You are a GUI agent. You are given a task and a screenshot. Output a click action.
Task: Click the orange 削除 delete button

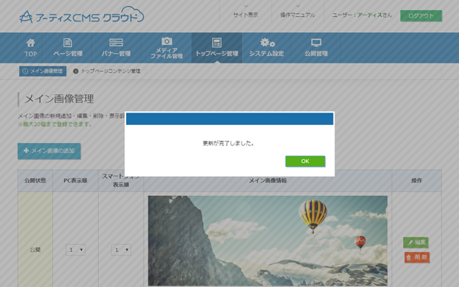tap(417, 257)
